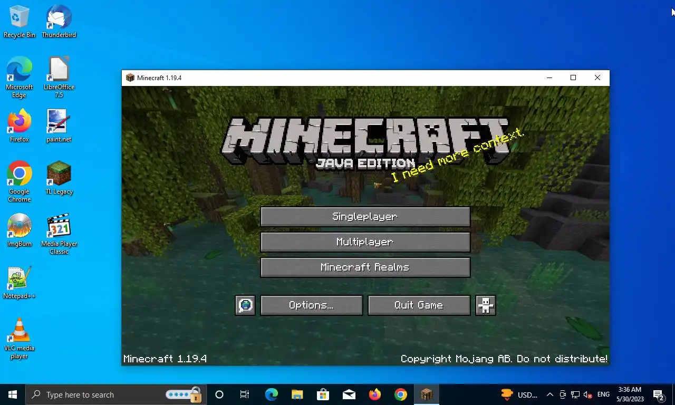Click the muted volume tray icon
The height and width of the screenshot is (405, 675).
click(588, 394)
